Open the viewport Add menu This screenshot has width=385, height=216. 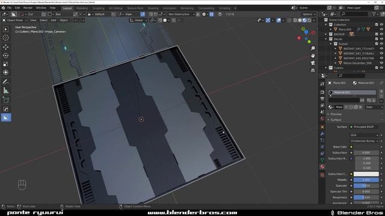pos(54,20)
